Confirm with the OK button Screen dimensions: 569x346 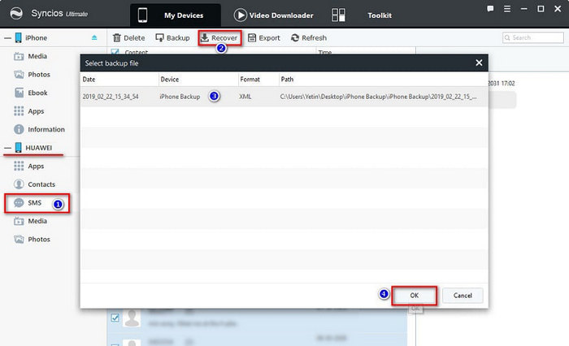pos(414,295)
